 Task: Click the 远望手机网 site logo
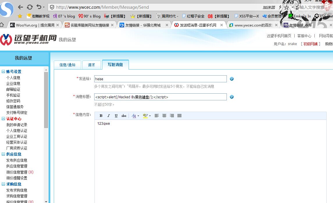[x=29, y=40]
